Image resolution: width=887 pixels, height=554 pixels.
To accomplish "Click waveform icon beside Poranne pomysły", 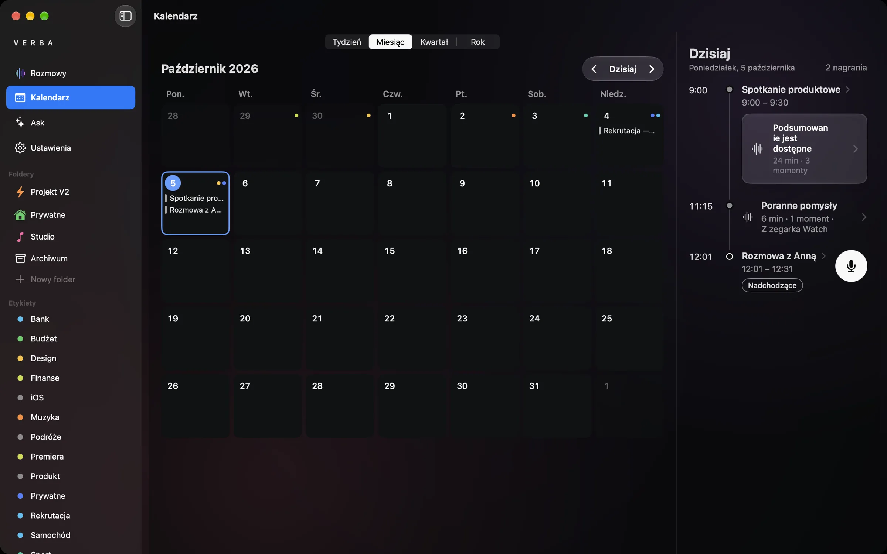I will [x=748, y=217].
